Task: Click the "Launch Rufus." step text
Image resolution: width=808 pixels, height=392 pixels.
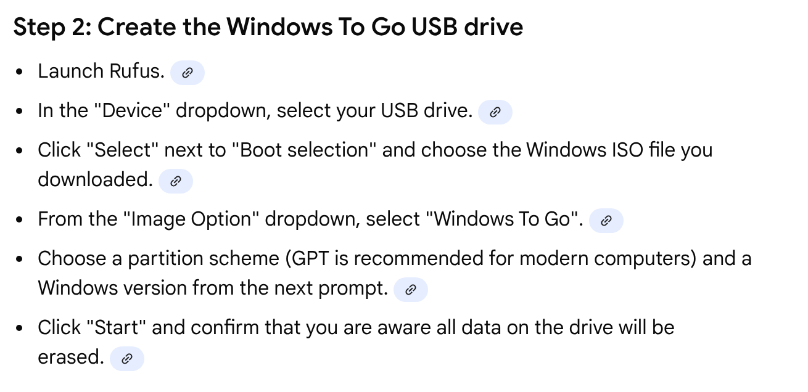Action: click(x=101, y=71)
